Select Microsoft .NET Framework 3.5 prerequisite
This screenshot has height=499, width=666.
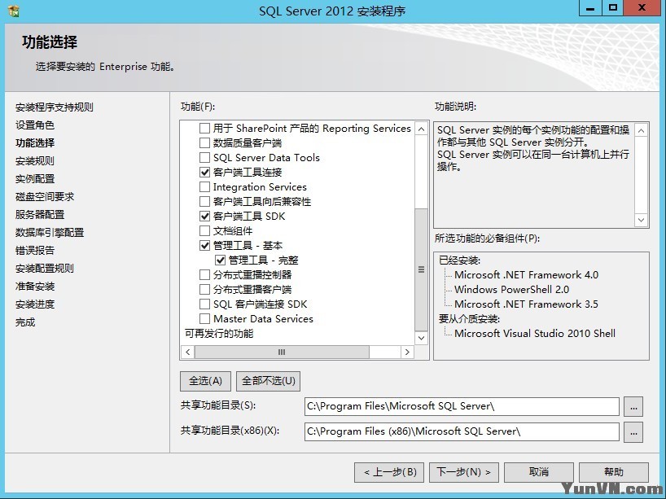tap(526, 304)
